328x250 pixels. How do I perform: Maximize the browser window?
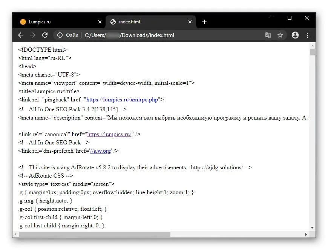point(290,18)
